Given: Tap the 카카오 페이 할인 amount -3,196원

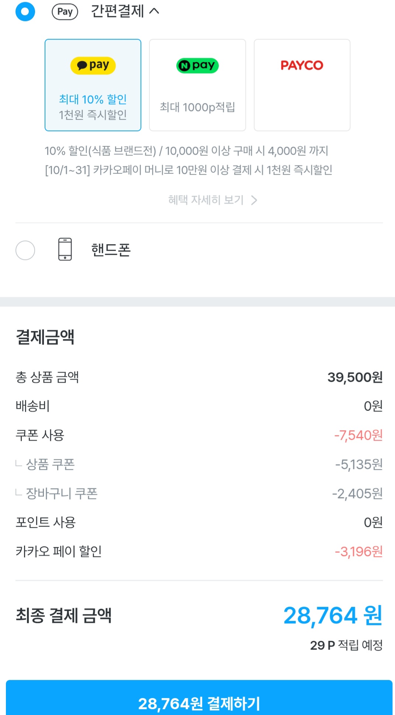Looking at the screenshot, I should (358, 552).
